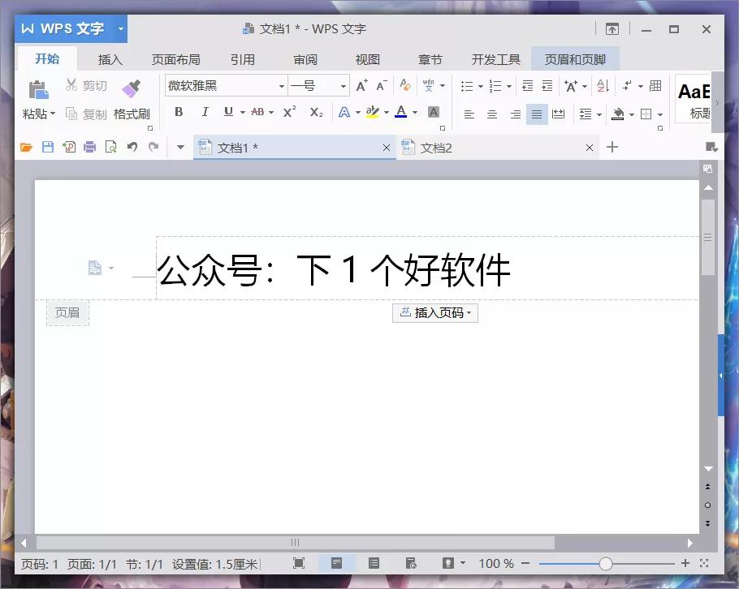This screenshot has height=589, width=739.
Task: Open the 粘贴 (Paste) tool
Action: pos(37,99)
